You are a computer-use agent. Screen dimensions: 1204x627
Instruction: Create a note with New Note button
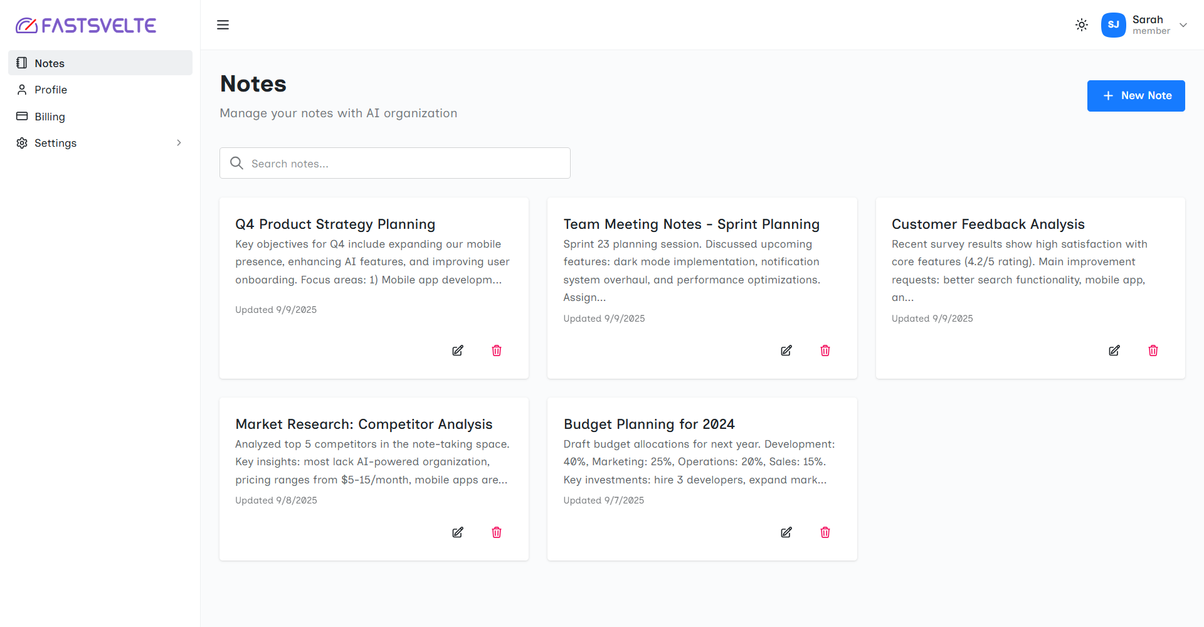1136,96
